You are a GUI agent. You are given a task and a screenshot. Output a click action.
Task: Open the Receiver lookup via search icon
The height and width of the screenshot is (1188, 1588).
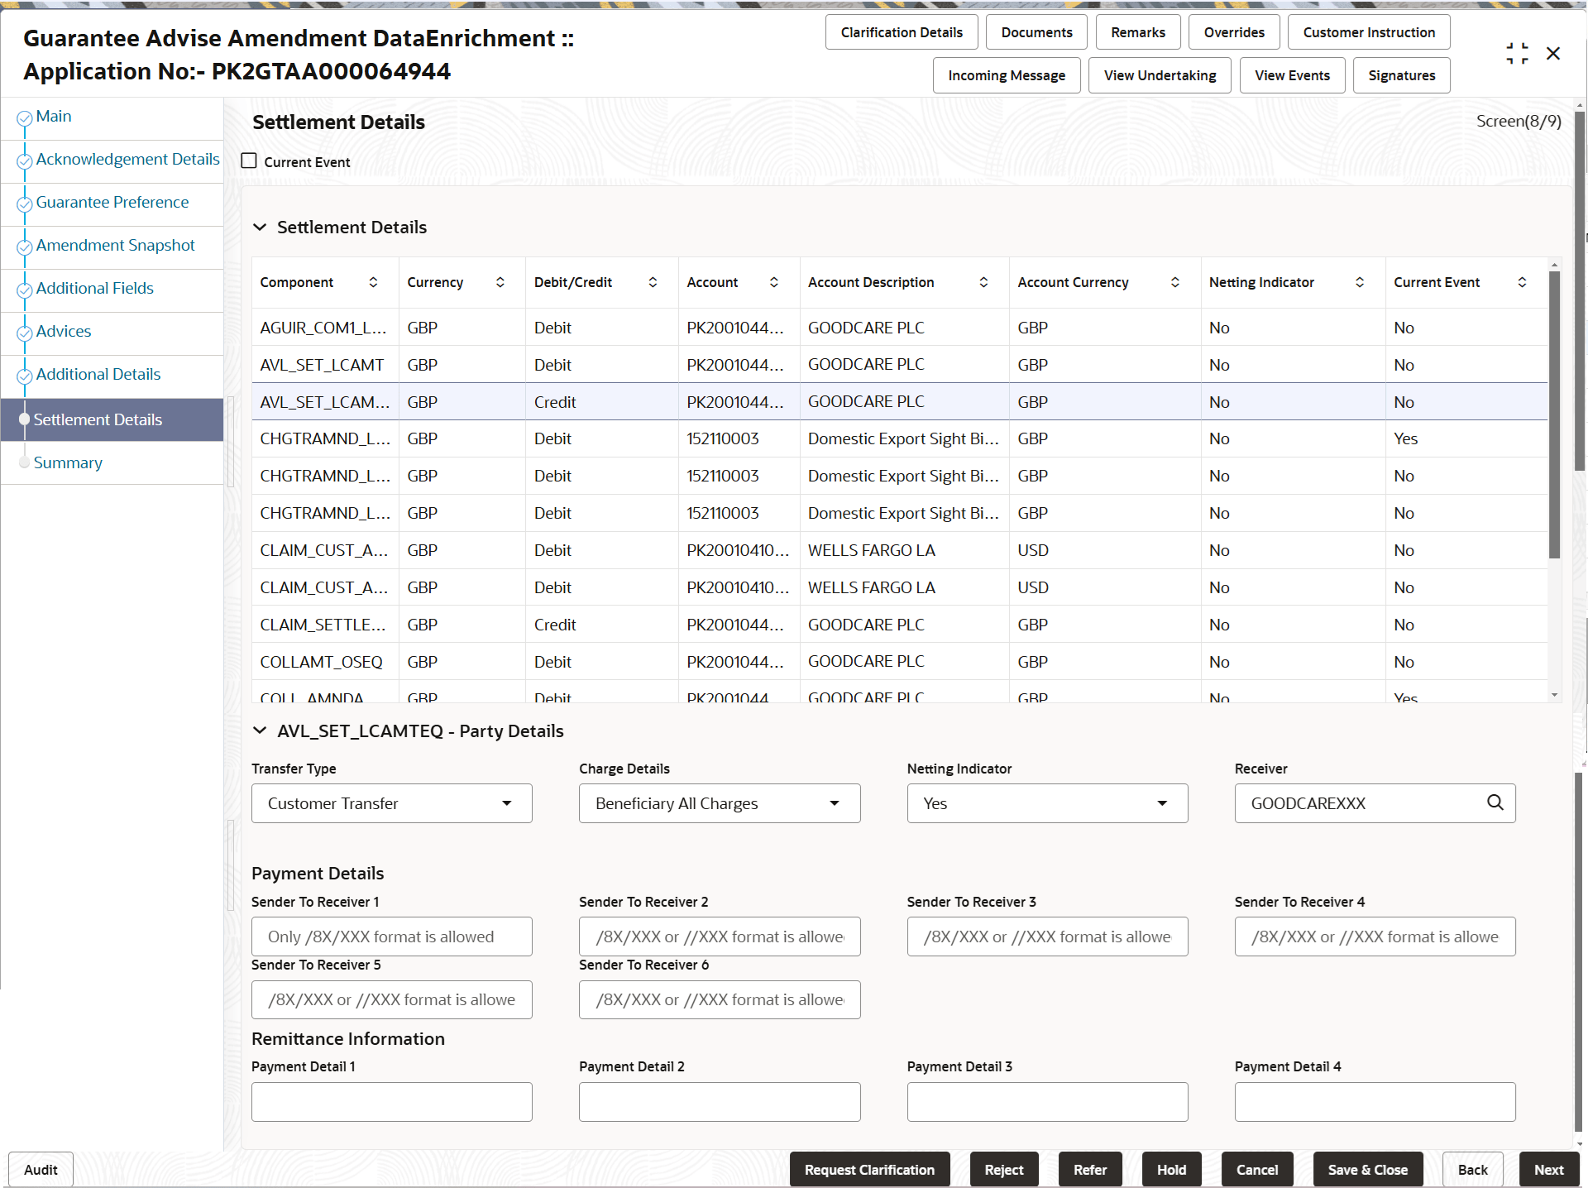pos(1495,802)
